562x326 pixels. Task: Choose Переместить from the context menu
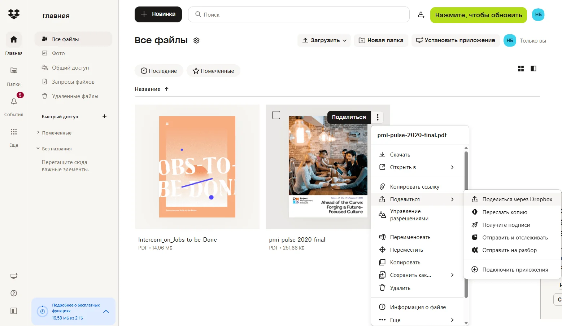(x=417, y=250)
